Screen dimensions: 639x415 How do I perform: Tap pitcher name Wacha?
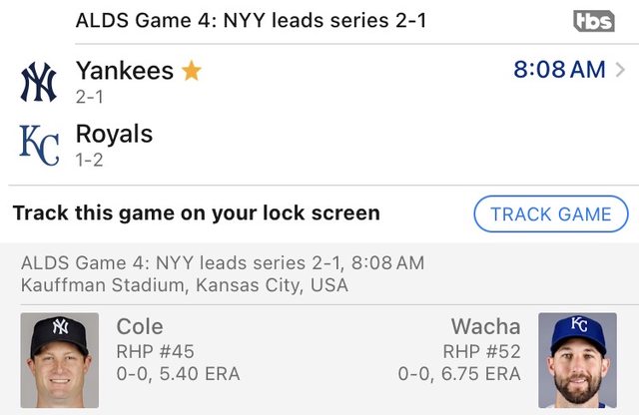pos(485,326)
